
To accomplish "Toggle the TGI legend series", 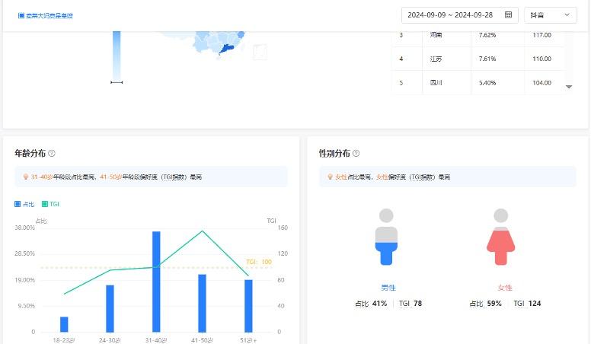I will point(50,204).
